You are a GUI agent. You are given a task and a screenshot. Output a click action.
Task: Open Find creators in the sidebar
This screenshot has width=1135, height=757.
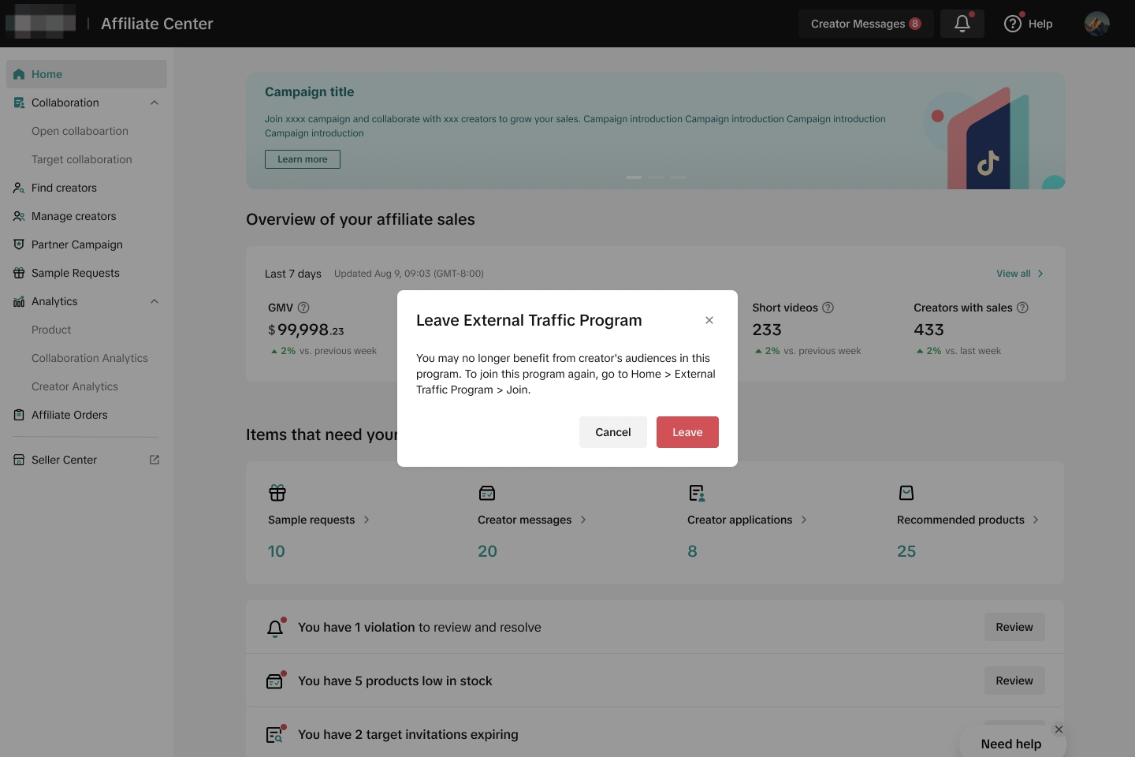(x=64, y=188)
